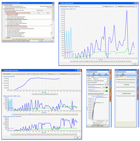The height and width of the screenshot is (141, 140).
Task: Close the Configurazione del solutore window
Action: click(53, 3)
